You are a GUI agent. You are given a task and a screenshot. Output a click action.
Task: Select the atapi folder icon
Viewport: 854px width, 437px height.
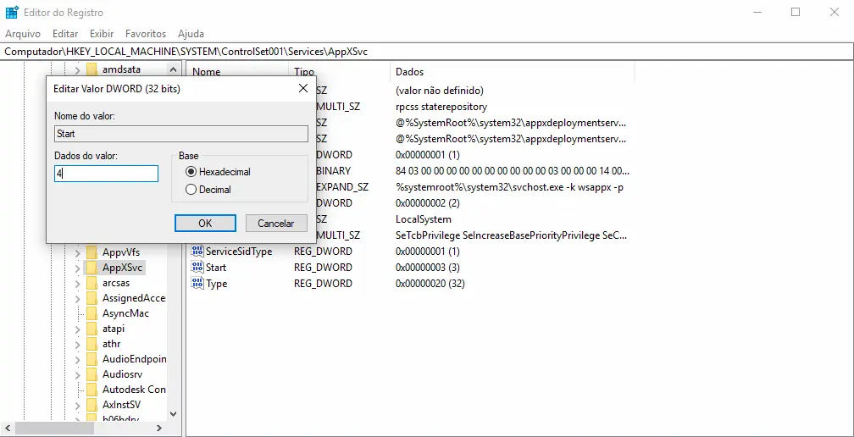(91, 328)
